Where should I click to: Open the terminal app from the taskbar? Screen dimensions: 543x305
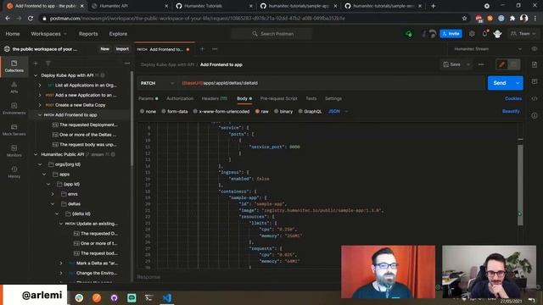149,297
